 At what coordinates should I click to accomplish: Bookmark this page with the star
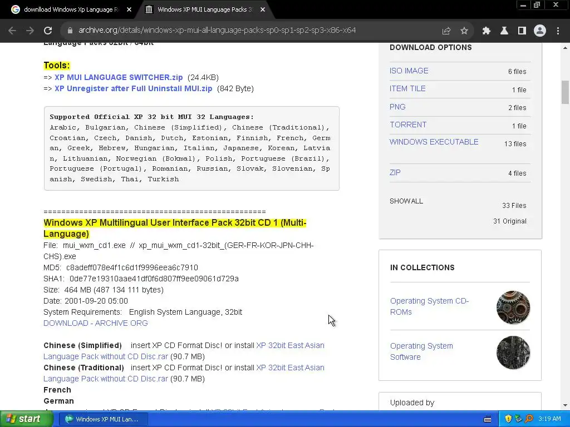tap(464, 31)
